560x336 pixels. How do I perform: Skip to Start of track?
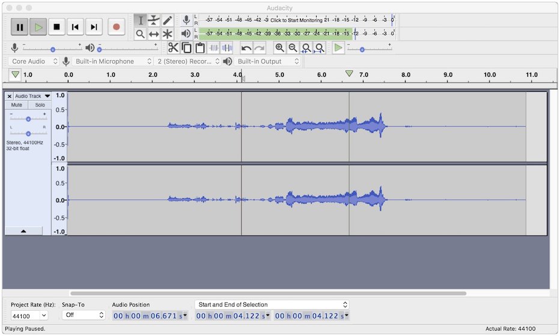[75, 27]
